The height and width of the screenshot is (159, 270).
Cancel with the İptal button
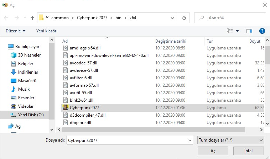coord(249,151)
